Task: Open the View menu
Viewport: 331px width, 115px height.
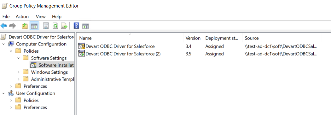Action: tap(41, 17)
